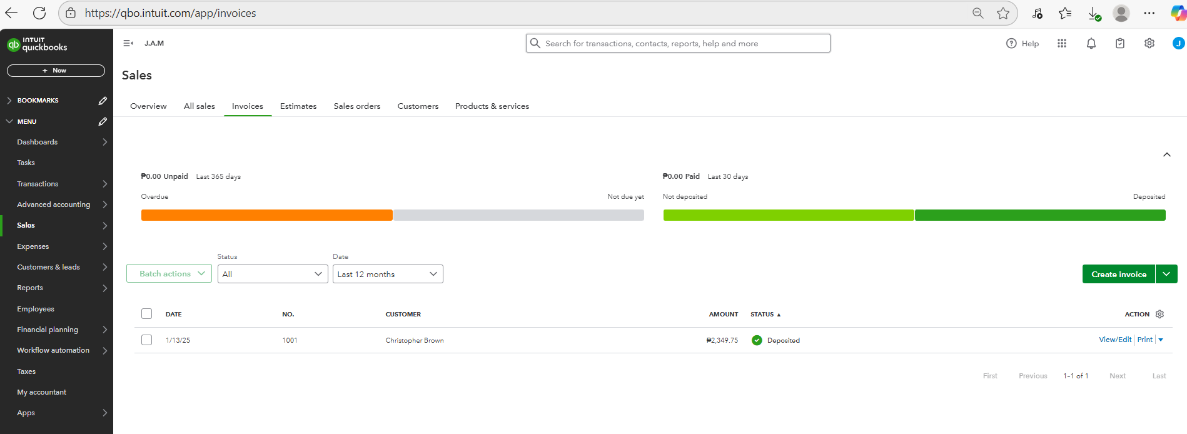1187x434 pixels.
Task: Open the browser three-dots menu
Action: 1149,13
